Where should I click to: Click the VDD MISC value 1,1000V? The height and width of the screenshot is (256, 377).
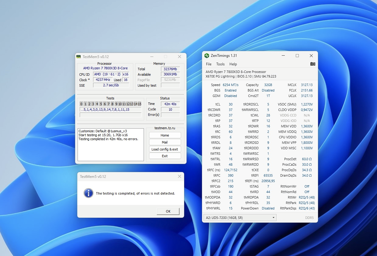coord(307,148)
